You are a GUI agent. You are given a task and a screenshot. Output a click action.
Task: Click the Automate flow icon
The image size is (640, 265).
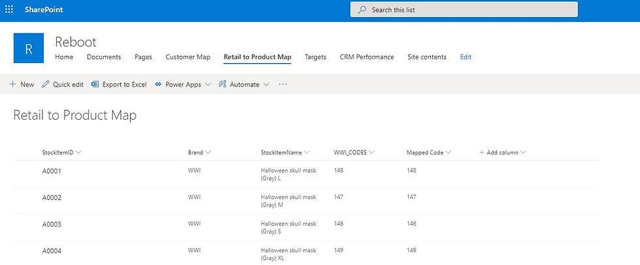pyautogui.click(x=223, y=84)
